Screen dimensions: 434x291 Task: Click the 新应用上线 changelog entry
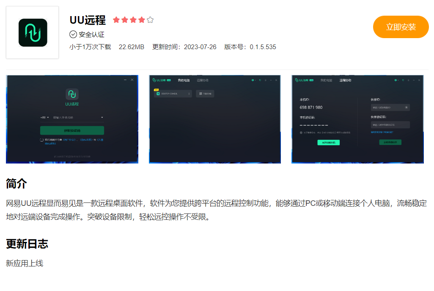[25, 263]
